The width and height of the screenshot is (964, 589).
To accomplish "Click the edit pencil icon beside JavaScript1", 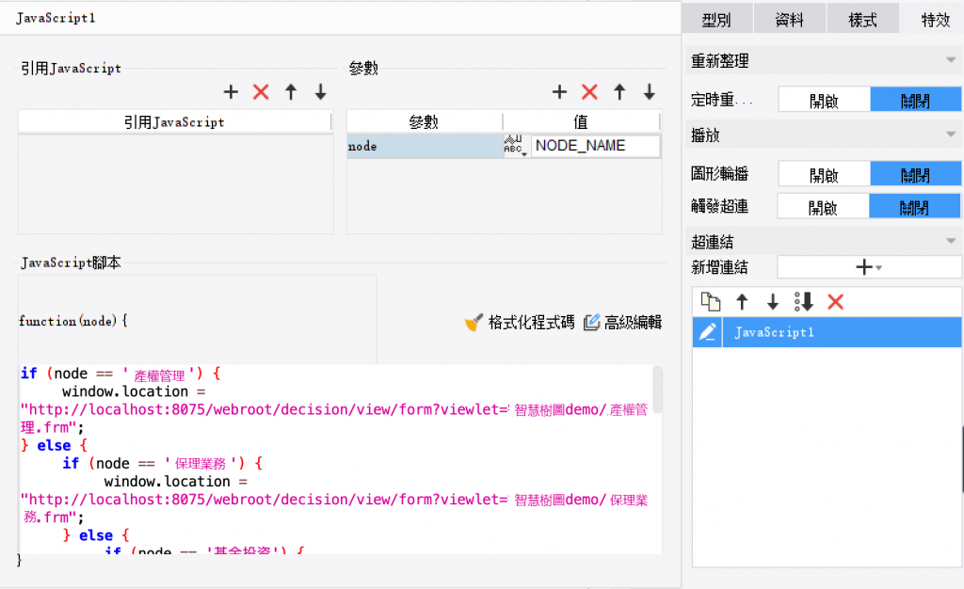I will pyautogui.click(x=707, y=332).
